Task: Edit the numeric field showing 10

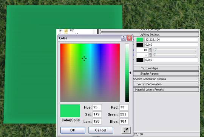Action: [142, 50]
